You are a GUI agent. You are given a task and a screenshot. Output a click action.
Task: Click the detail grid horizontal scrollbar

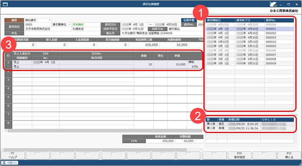coord(104,131)
